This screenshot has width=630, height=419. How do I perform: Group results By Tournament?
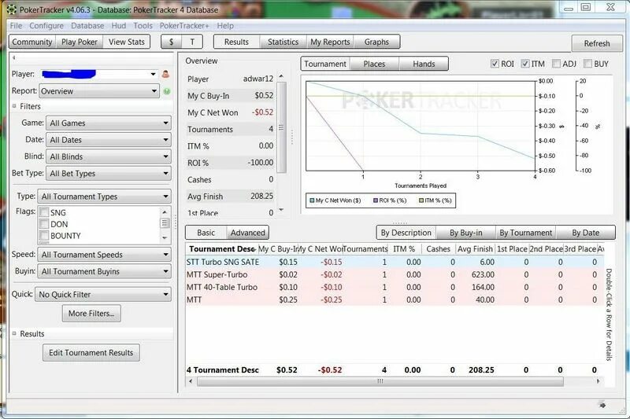pyautogui.click(x=525, y=233)
